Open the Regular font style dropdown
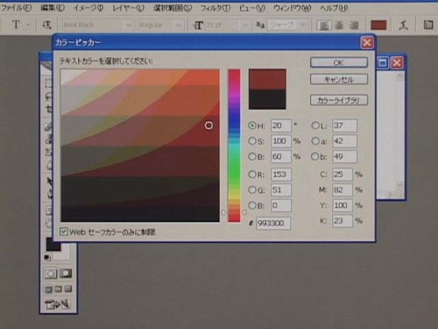The height and width of the screenshot is (329, 438). pyautogui.click(x=178, y=25)
